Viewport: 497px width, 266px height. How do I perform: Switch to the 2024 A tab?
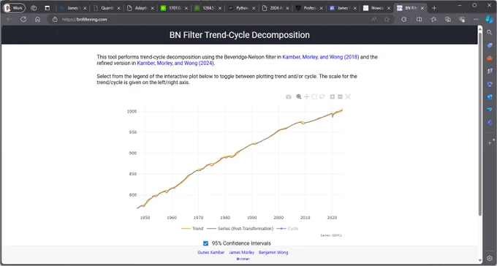pos(276,8)
